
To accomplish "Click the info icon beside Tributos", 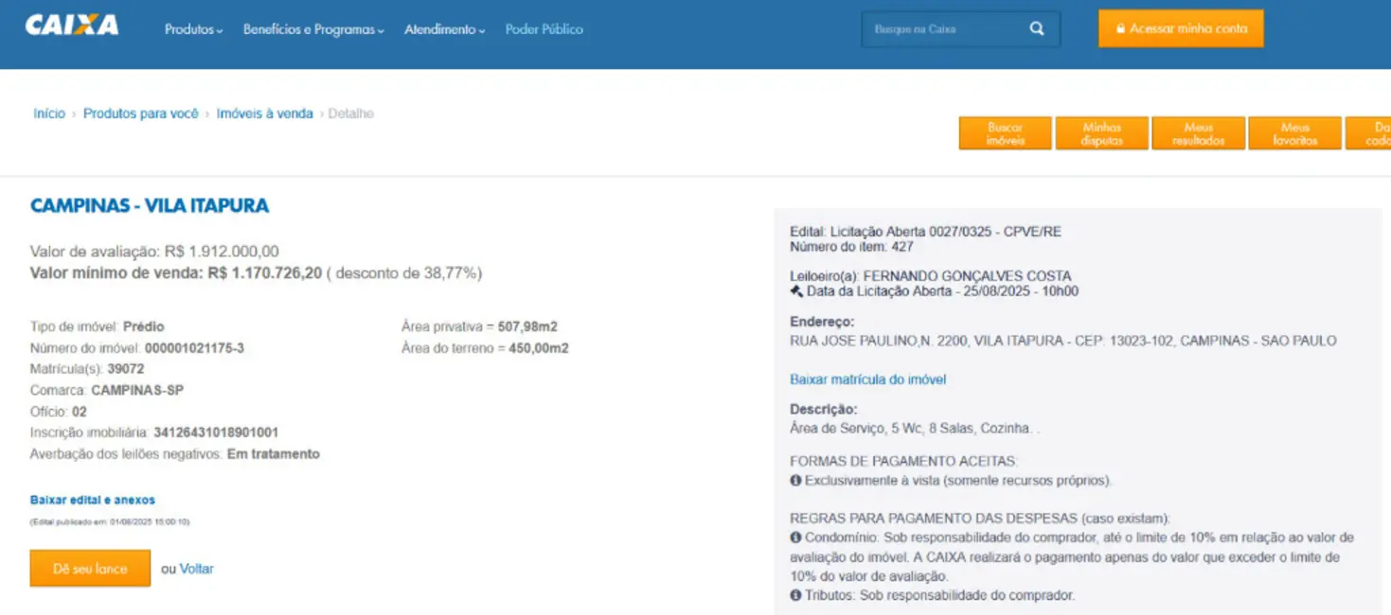I will pyautogui.click(x=795, y=595).
